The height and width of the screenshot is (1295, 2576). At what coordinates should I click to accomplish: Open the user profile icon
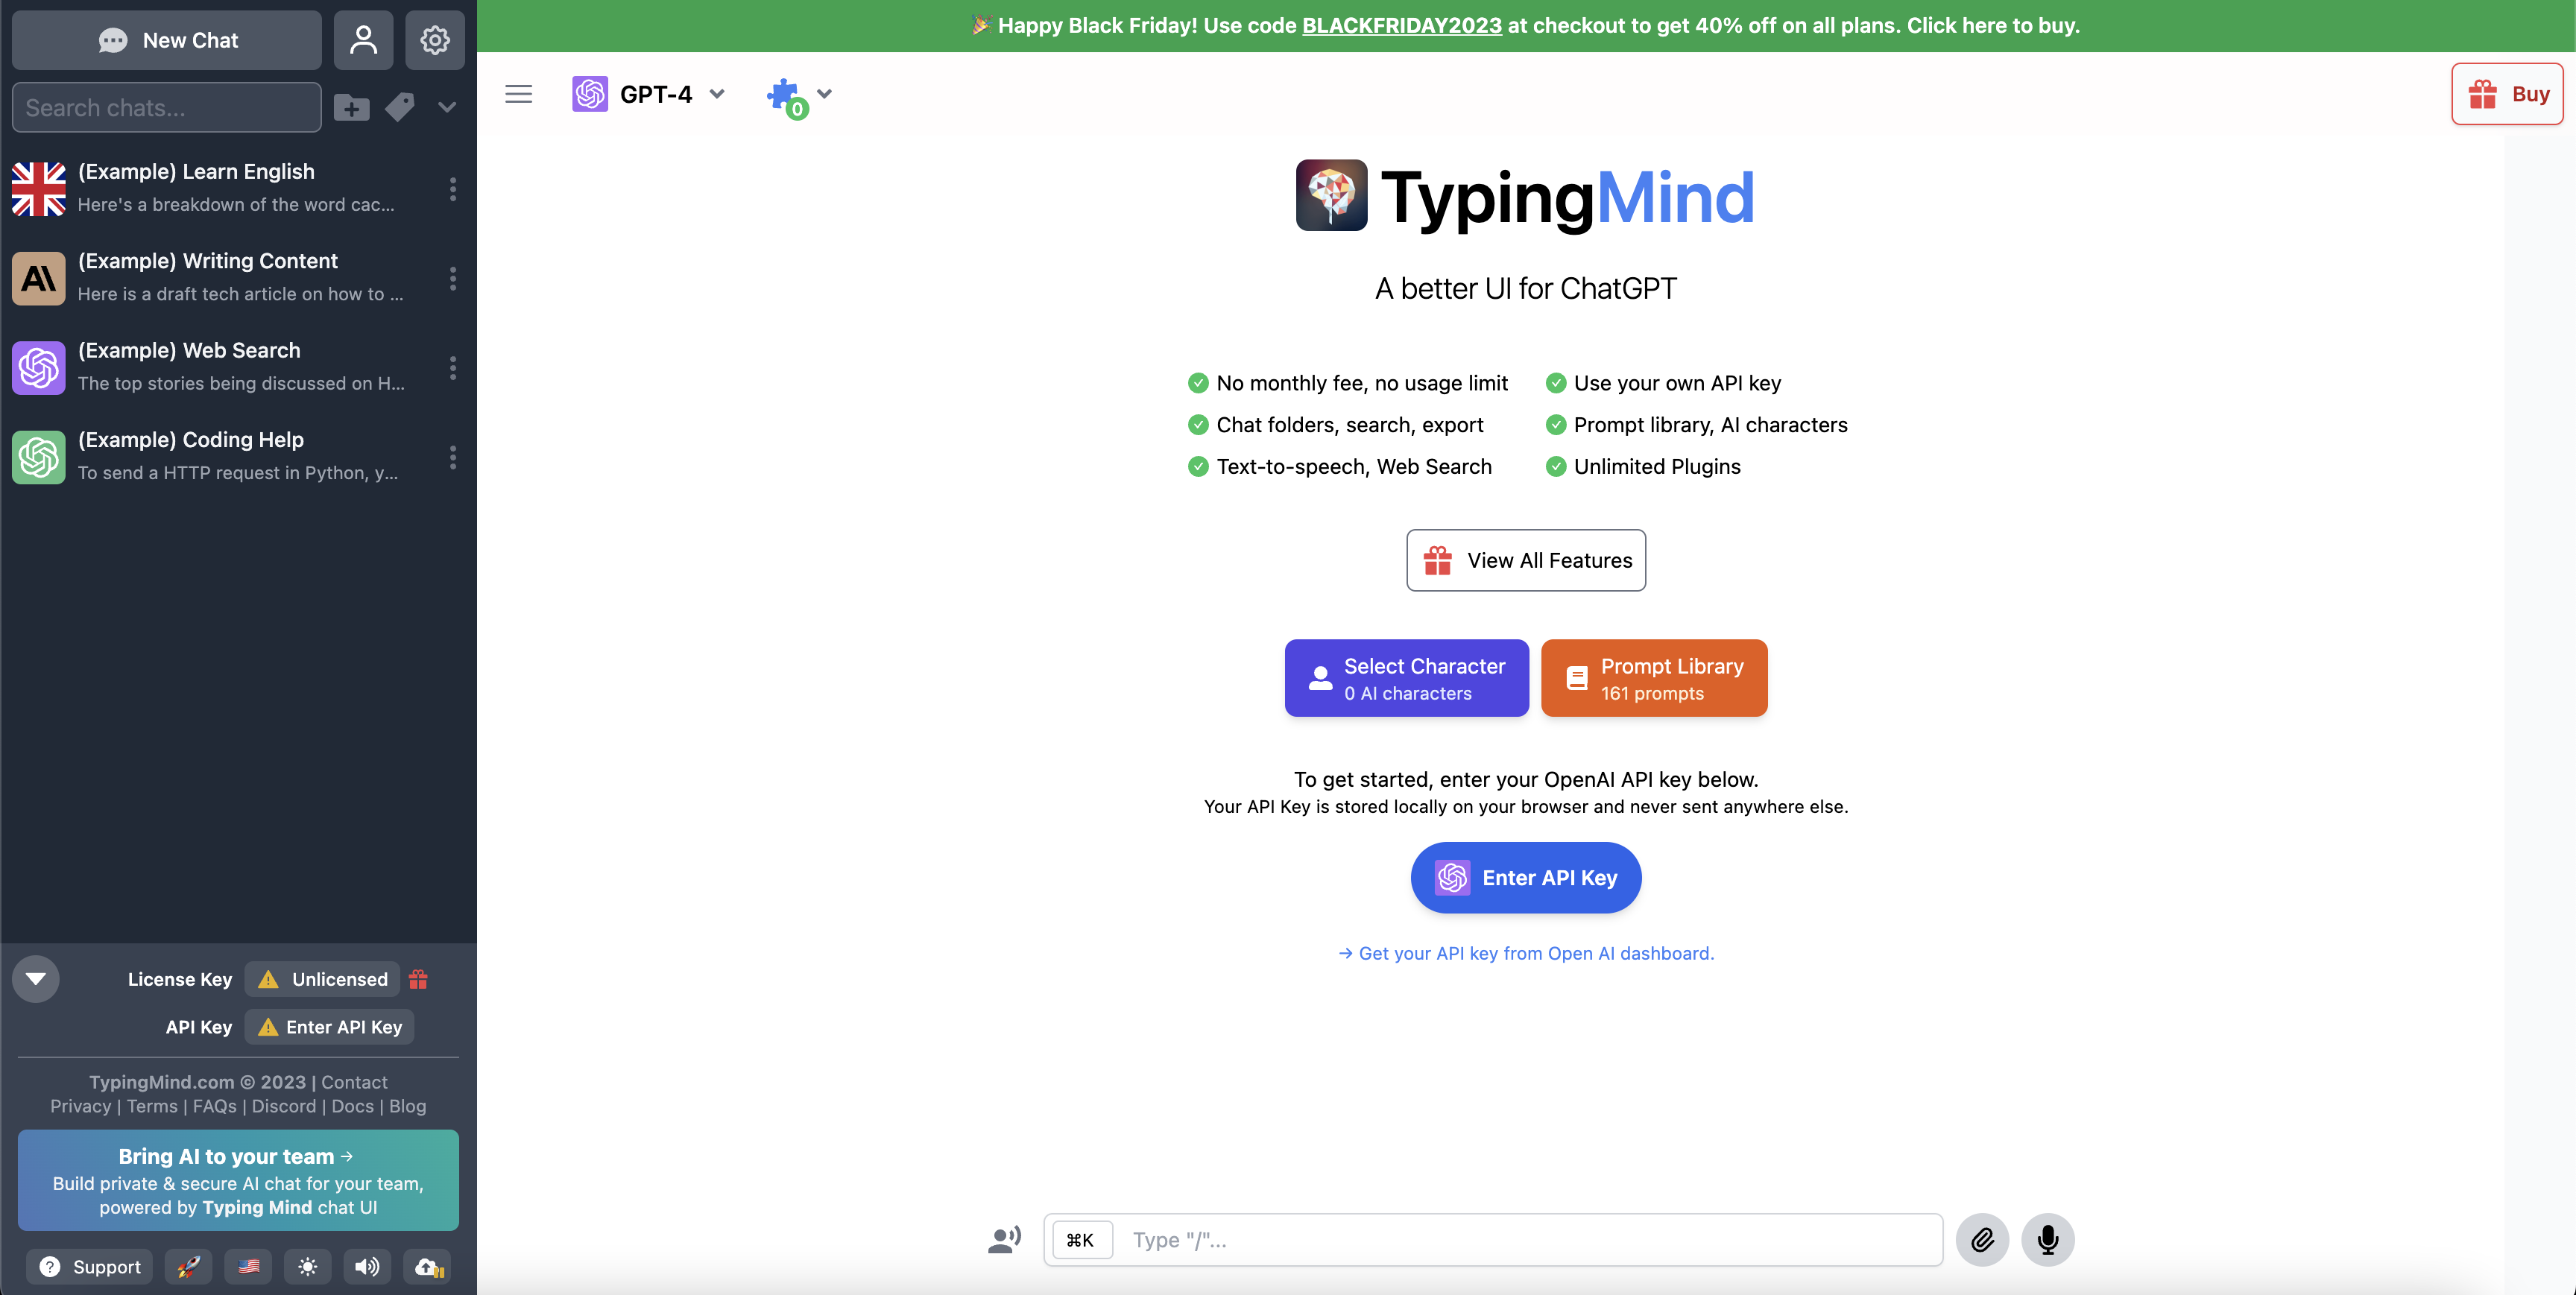[x=363, y=40]
